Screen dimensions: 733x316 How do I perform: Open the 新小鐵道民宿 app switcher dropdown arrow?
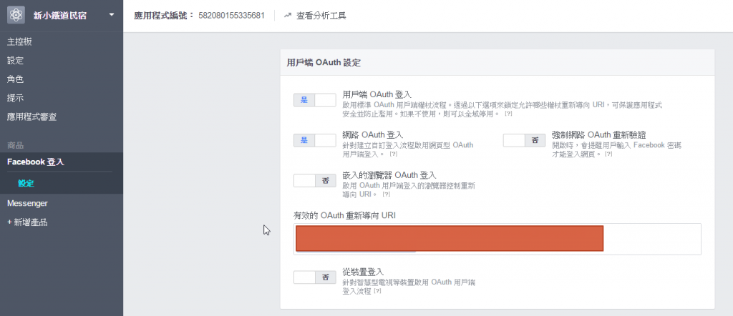[x=111, y=15]
